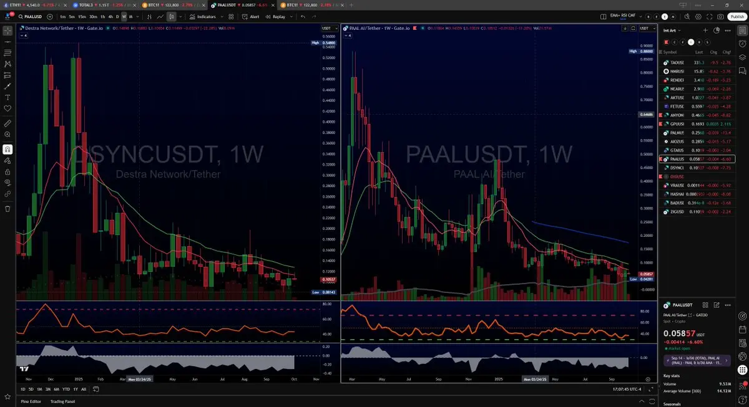
Task: Open the Int Art watchlist dropdown
Action: click(x=672, y=30)
